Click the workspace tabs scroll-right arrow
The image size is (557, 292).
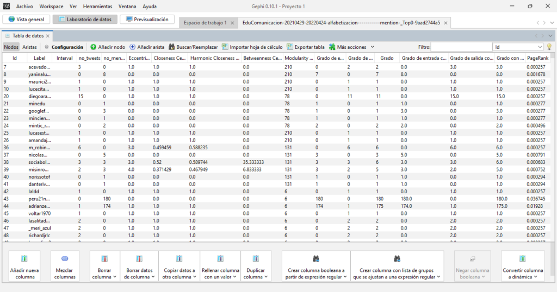click(544, 23)
